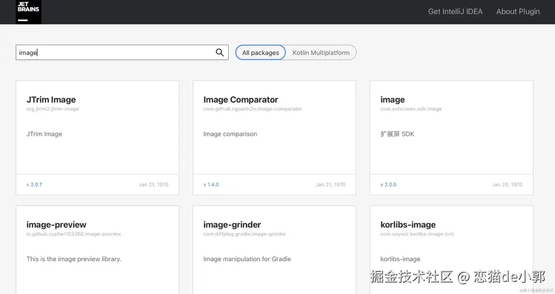Open the image SDK package title

pyautogui.click(x=392, y=100)
